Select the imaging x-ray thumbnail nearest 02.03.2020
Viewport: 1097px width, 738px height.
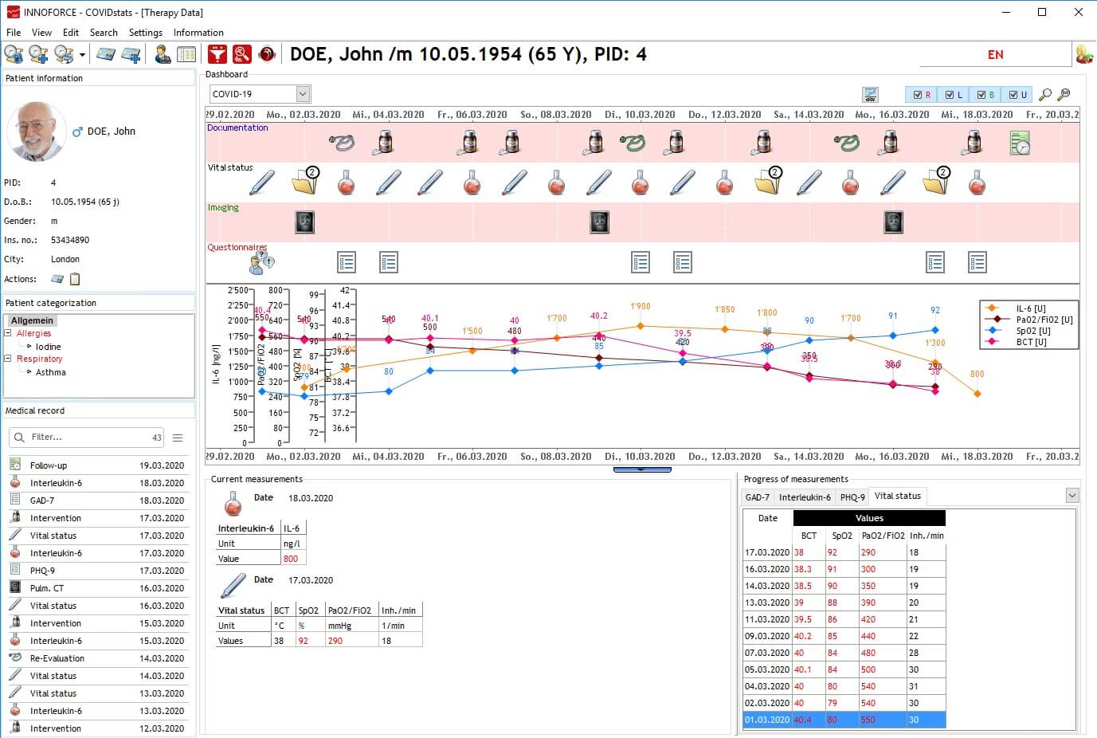[304, 222]
